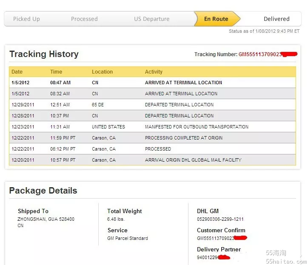
Task: Click ARRIVAL ORIGIN DHL GLOBAL MAIL FACILITY
Action: coord(193,160)
